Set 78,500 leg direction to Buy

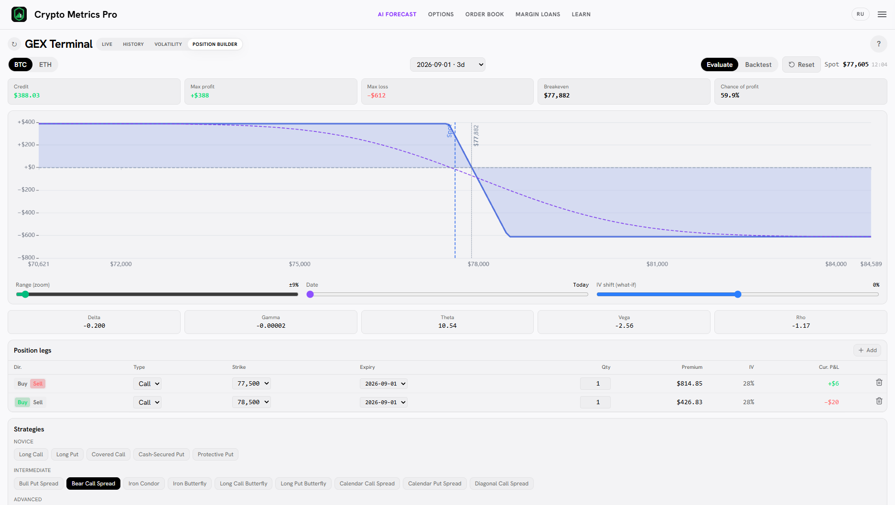tap(22, 402)
